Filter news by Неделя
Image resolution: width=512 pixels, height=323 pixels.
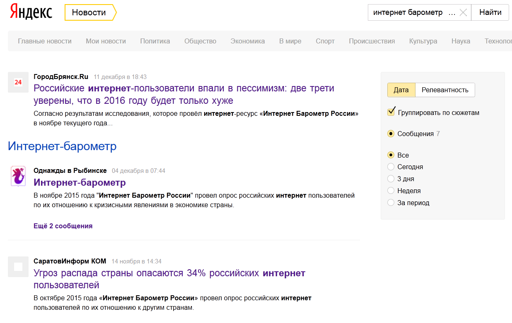(391, 191)
